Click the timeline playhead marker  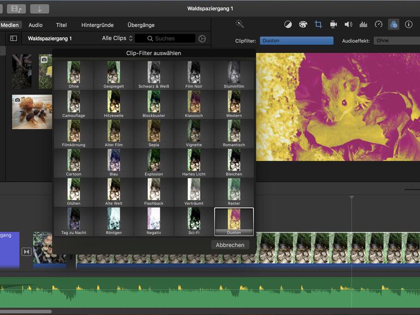click(x=351, y=197)
